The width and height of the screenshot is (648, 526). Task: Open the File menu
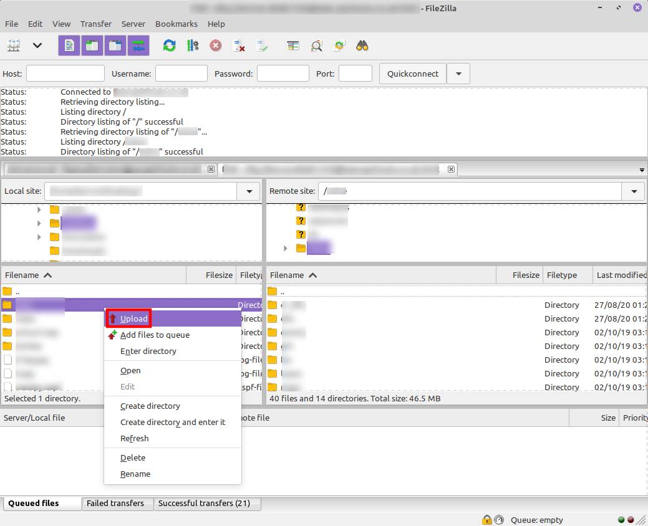[x=11, y=24]
